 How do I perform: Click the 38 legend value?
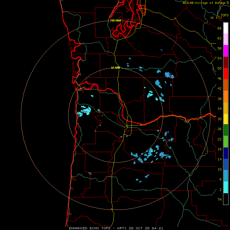[x=220, y=99]
